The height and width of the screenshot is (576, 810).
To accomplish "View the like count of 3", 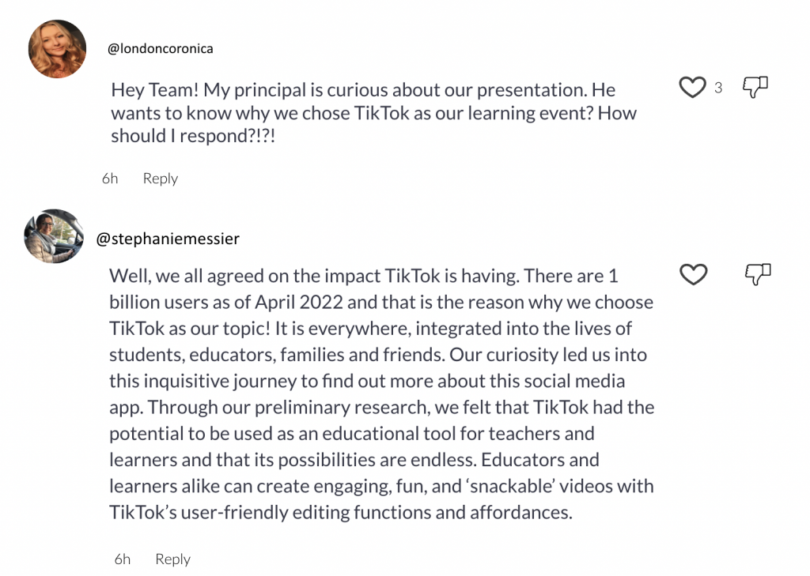I will (x=718, y=88).
